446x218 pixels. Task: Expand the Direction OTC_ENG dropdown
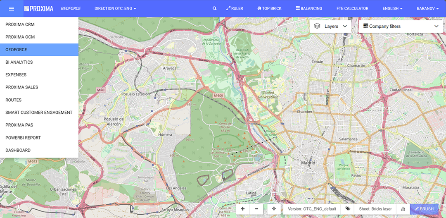coord(115,9)
